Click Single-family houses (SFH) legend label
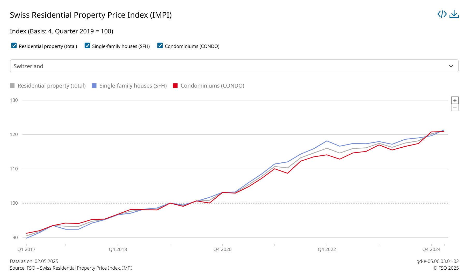Screen dimensions: 471x273 point(133,86)
